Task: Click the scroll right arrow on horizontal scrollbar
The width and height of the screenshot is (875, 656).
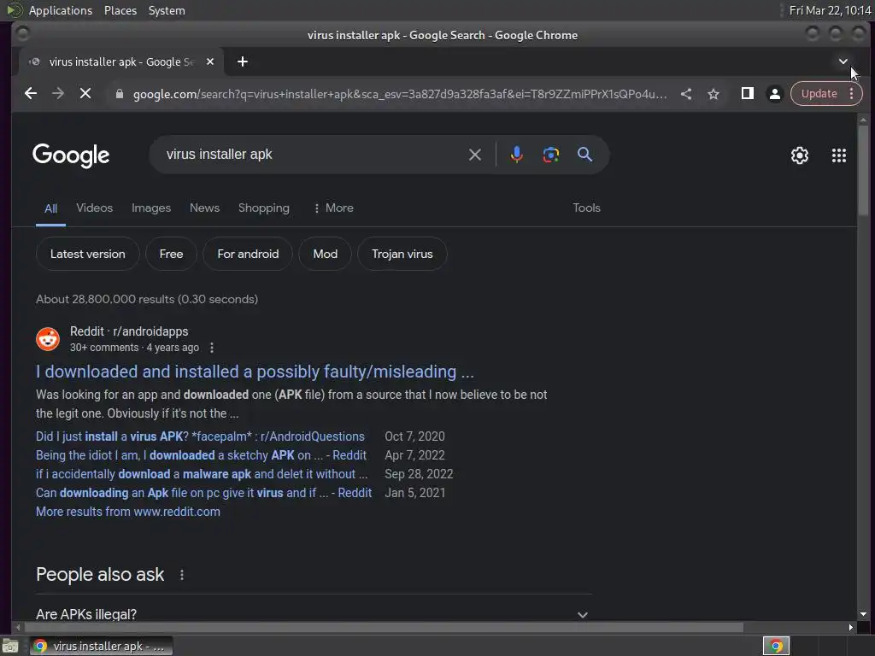Action: [x=850, y=628]
